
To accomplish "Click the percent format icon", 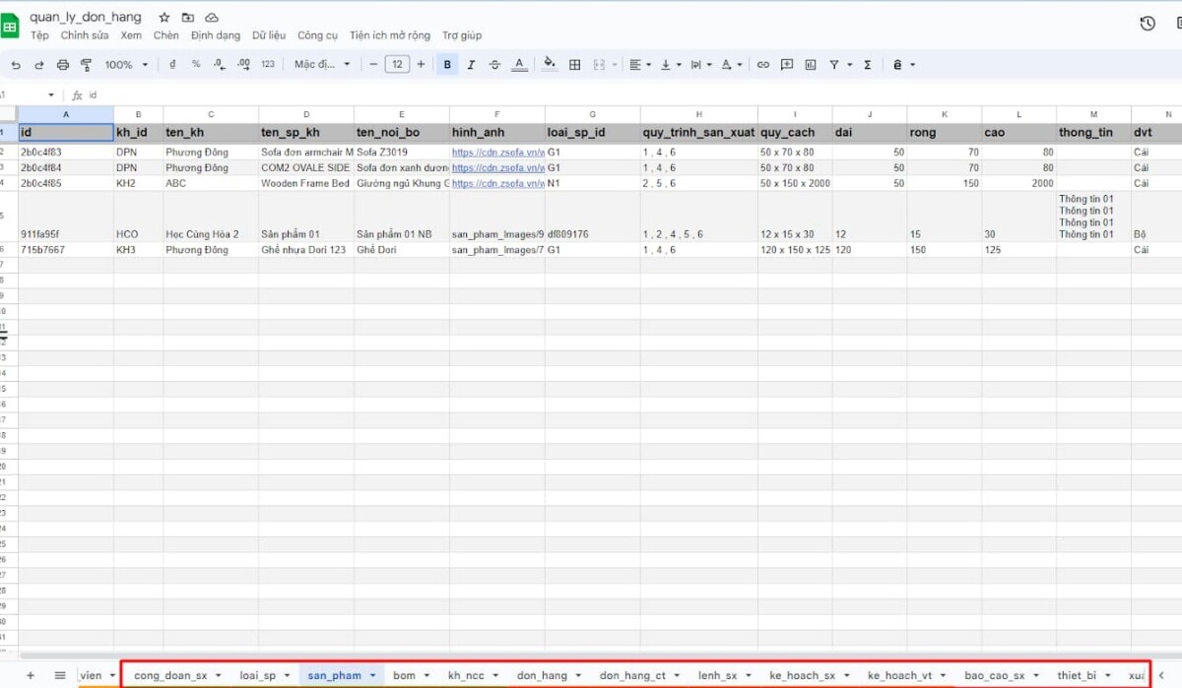I will (x=196, y=64).
